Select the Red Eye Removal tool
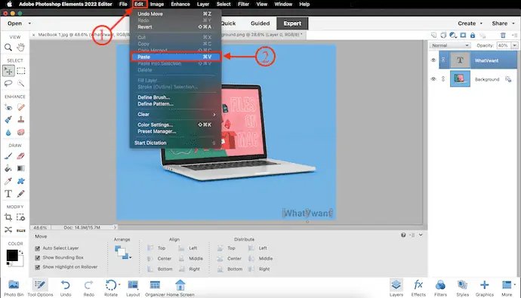Screen dimensions: 521x298 8,107
